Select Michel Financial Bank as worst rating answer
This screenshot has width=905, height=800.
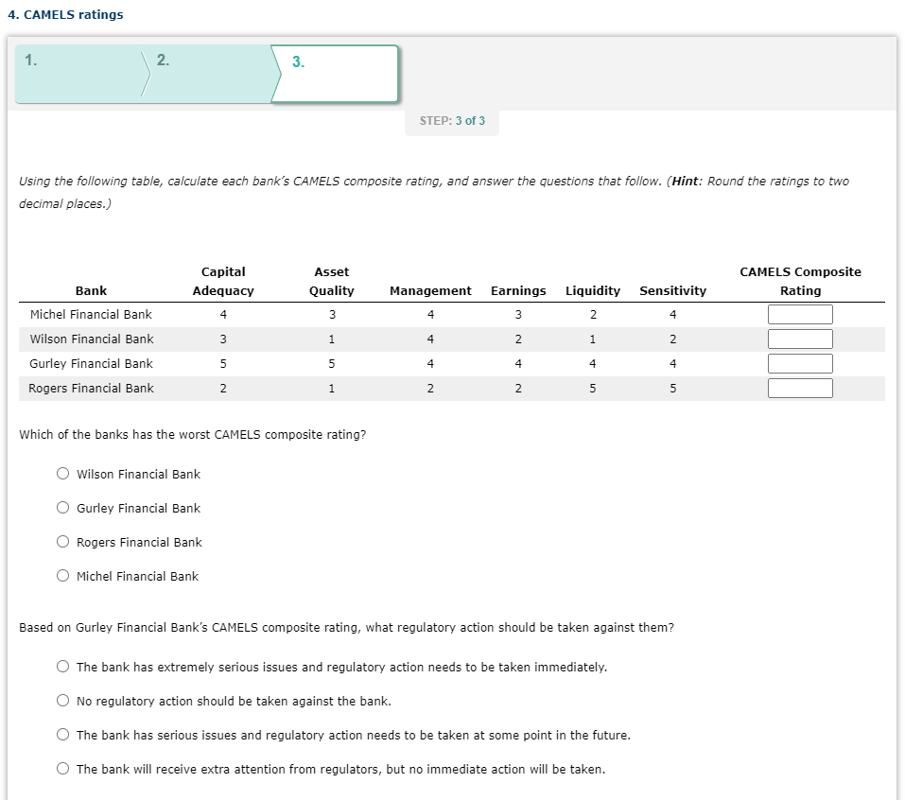[x=62, y=576]
